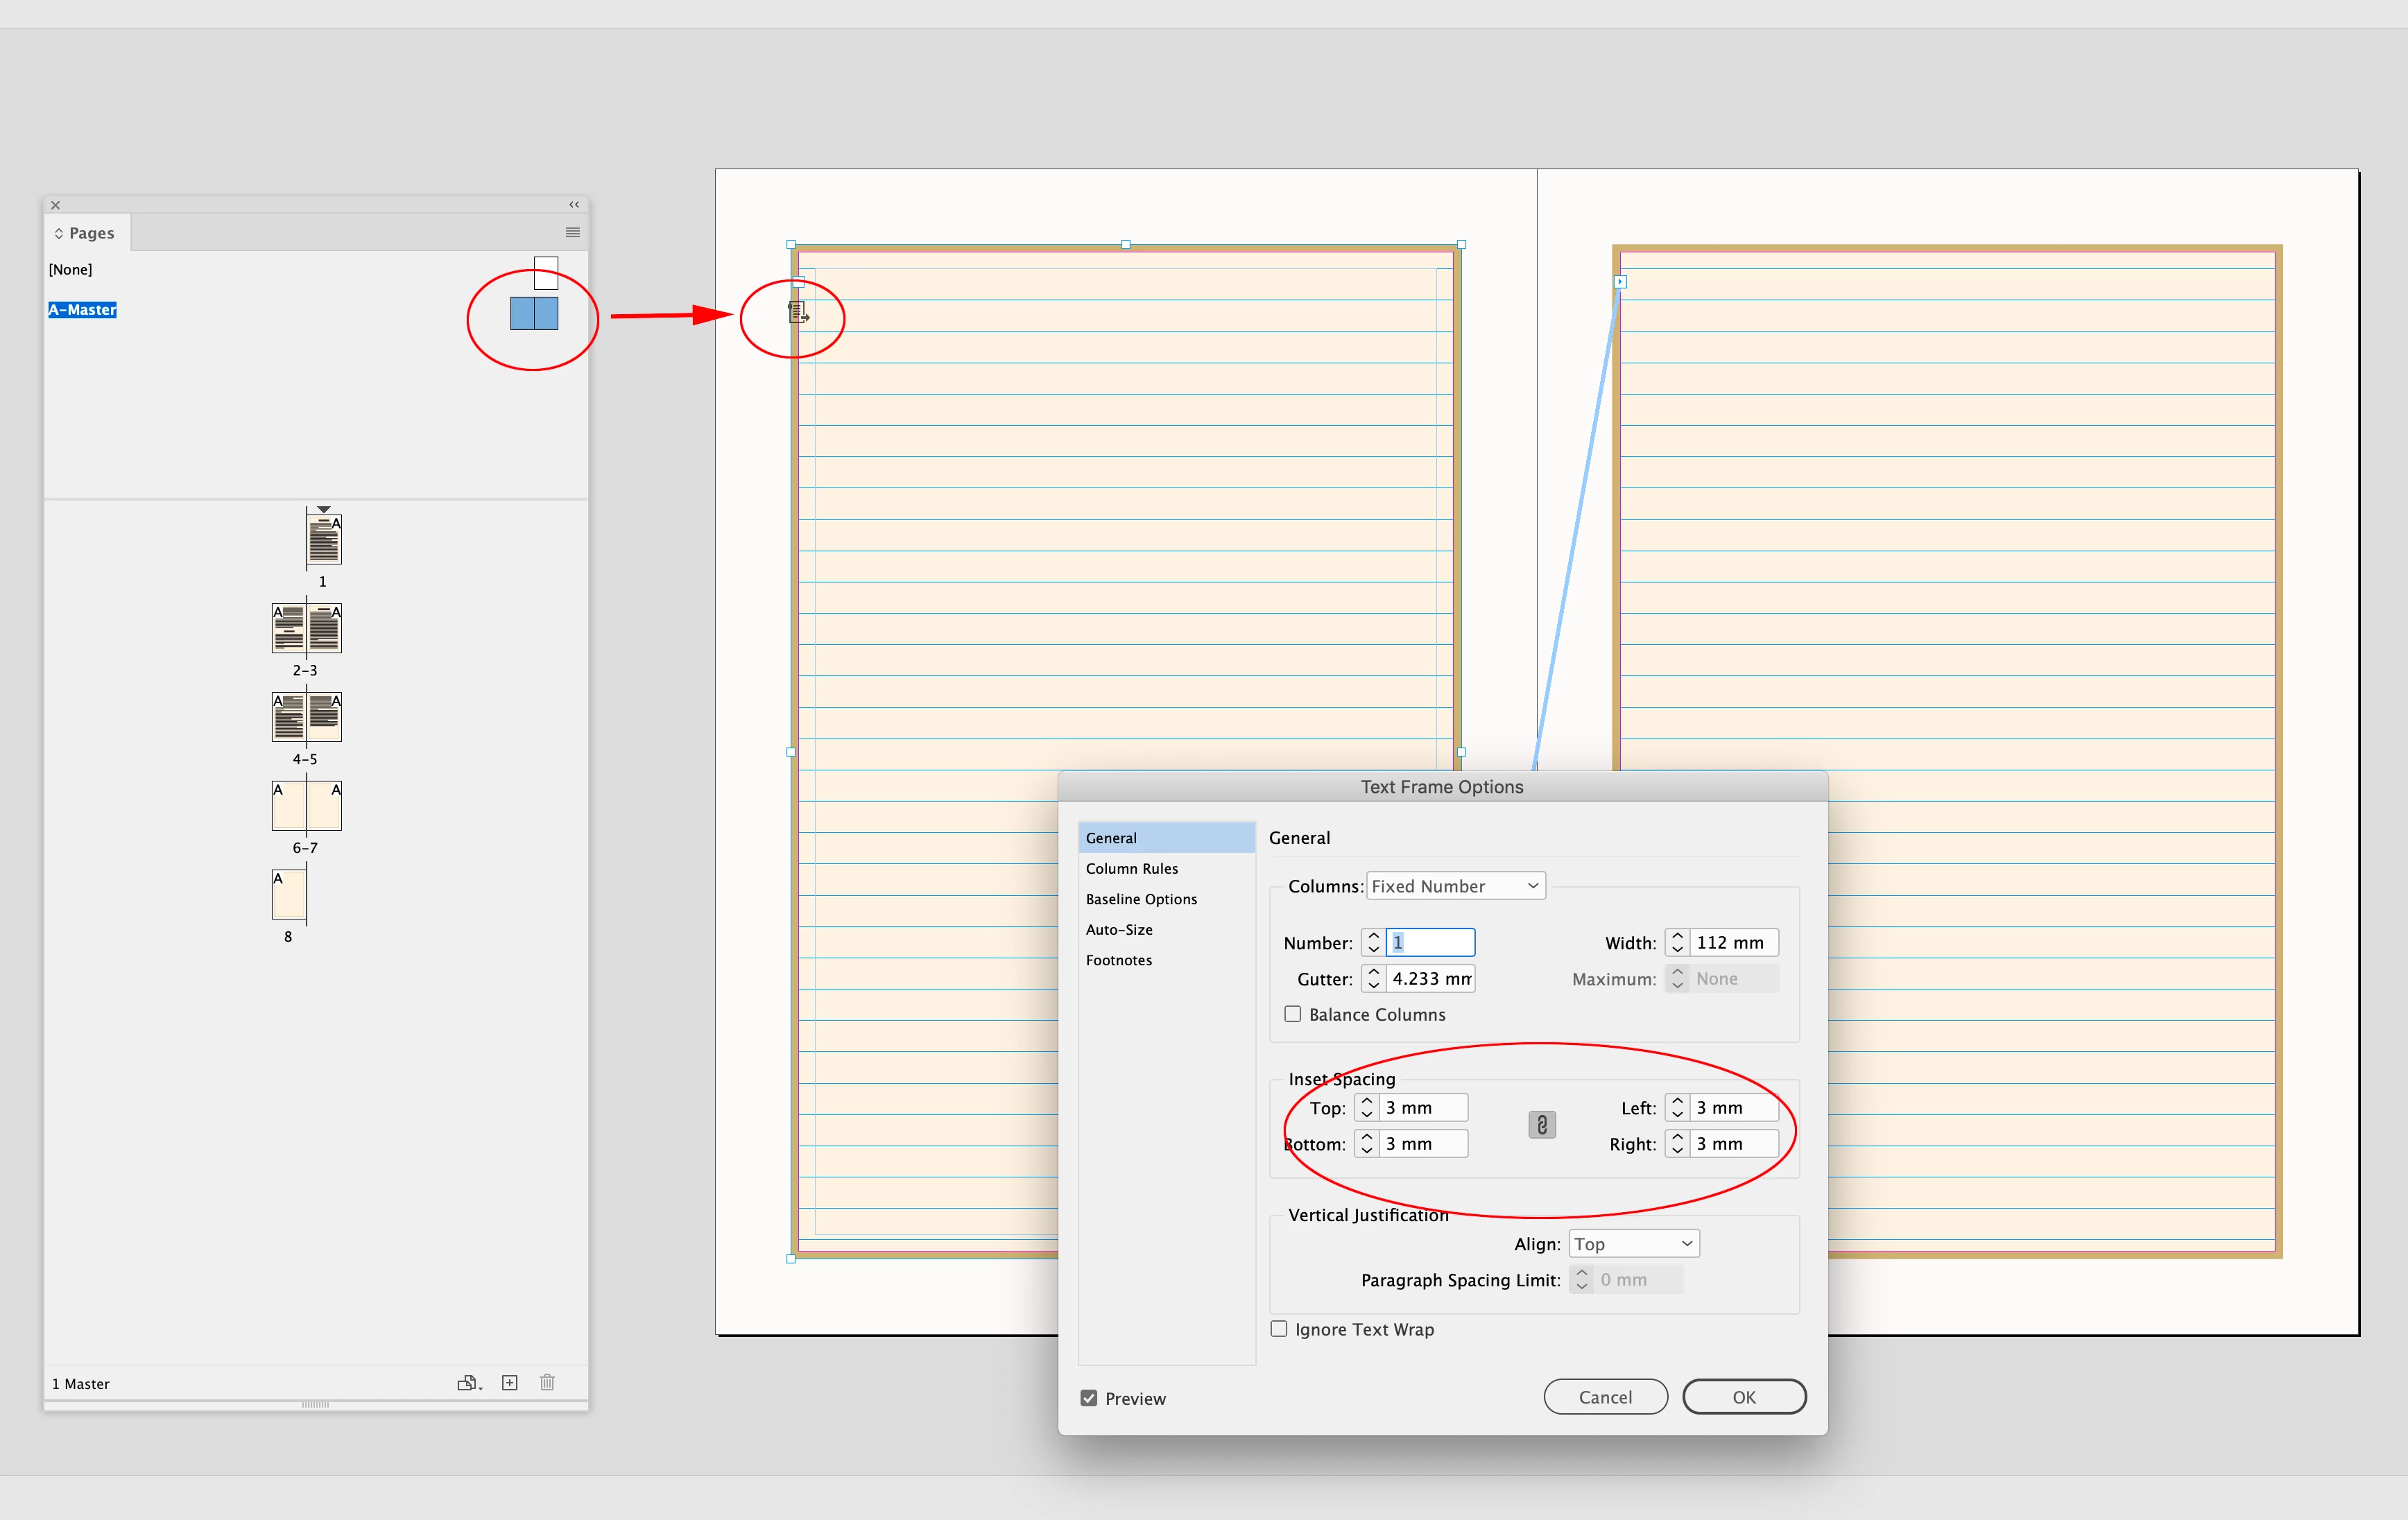Enable the Balance Columns checkbox
This screenshot has height=1520, width=2408.
click(1293, 1014)
